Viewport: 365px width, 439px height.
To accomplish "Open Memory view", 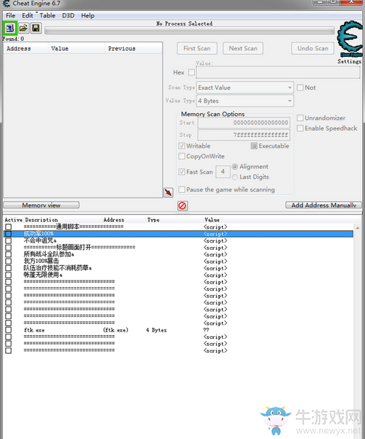I will pyautogui.click(x=41, y=205).
